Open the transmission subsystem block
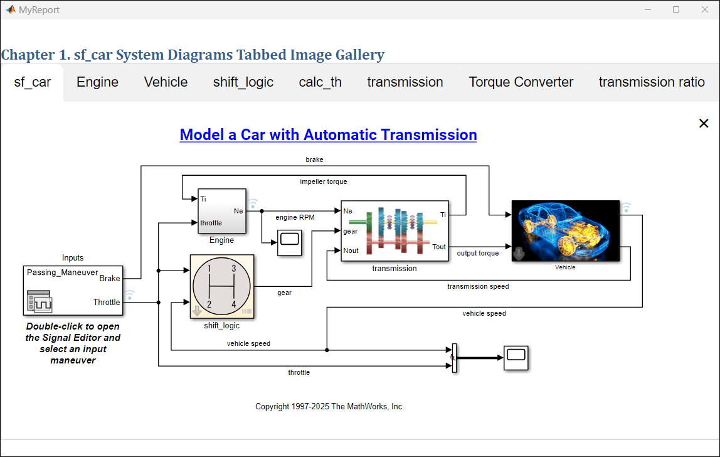The width and height of the screenshot is (720, 457). (394, 230)
